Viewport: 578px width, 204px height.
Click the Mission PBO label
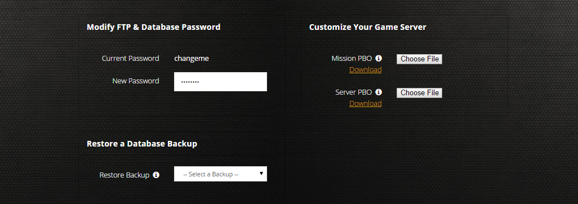coord(352,58)
